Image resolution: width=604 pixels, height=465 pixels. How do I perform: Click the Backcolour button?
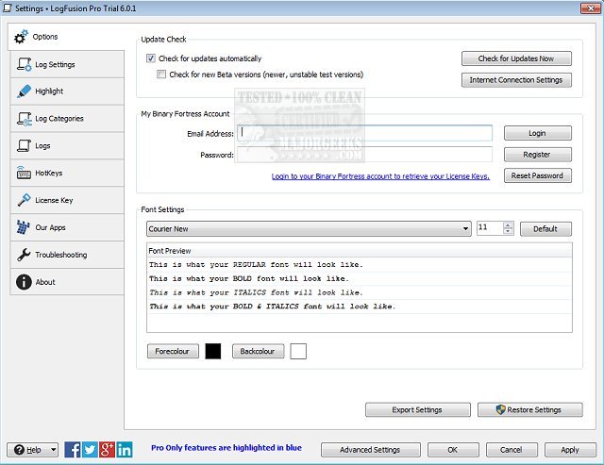(x=258, y=351)
